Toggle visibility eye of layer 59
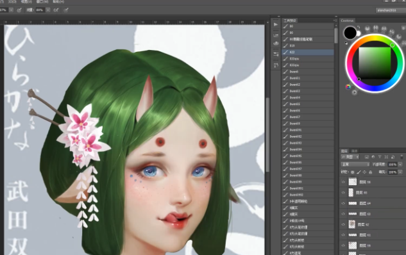This screenshot has width=406, height=255. (343, 245)
